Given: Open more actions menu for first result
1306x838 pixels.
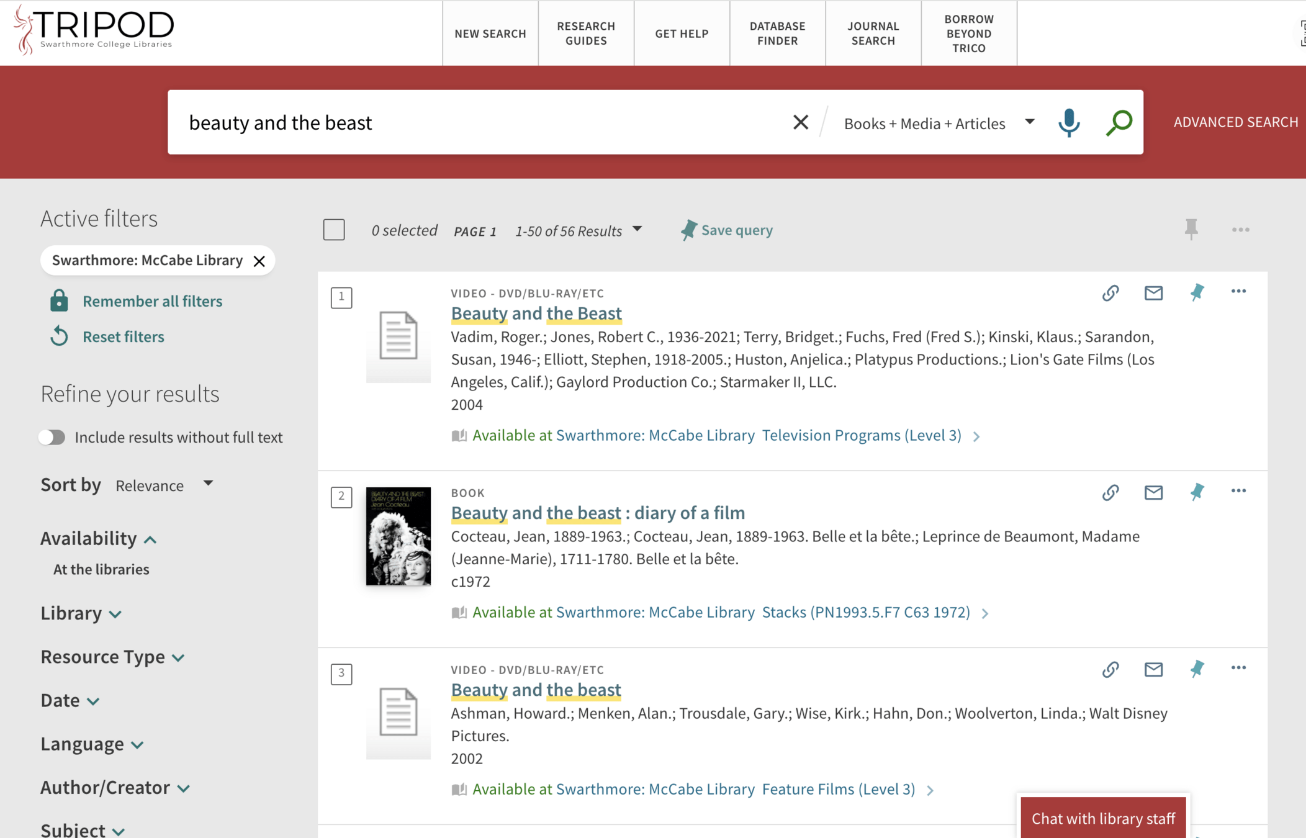Looking at the screenshot, I should pos(1238,292).
